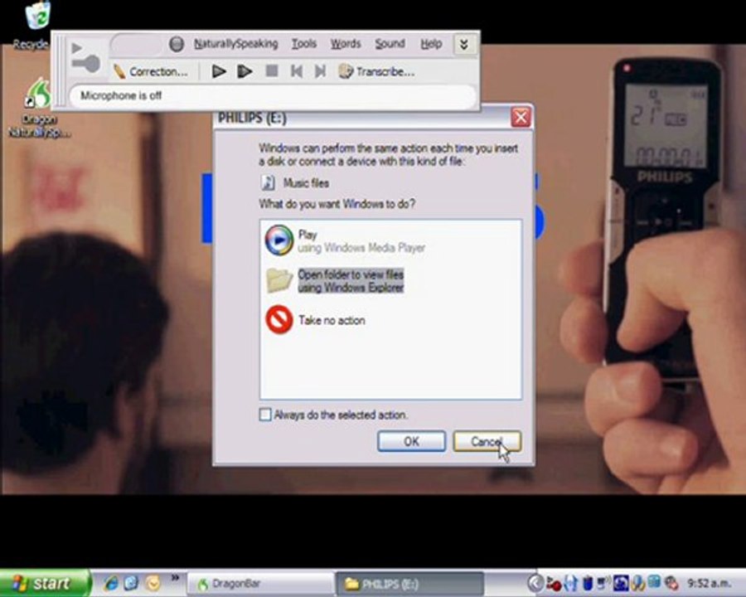Open the Help menu on DragonBar

pyautogui.click(x=431, y=44)
